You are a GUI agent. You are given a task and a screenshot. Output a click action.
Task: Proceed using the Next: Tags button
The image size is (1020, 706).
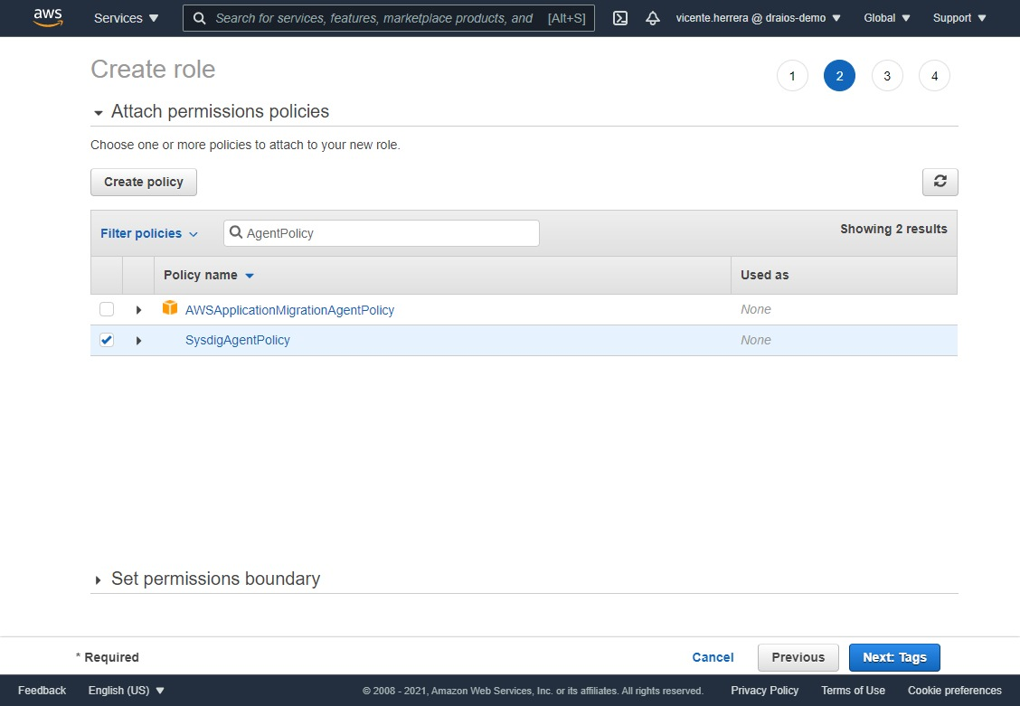click(894, 657)
